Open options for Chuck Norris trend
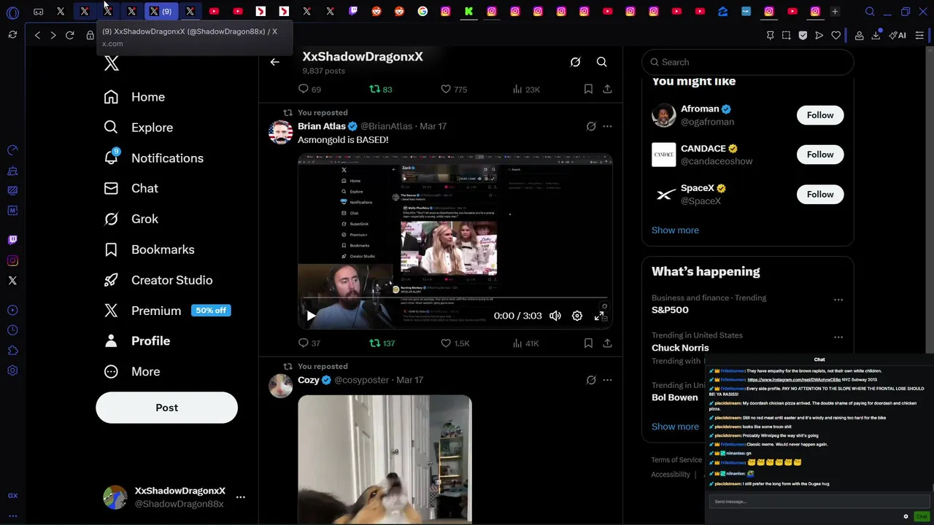The height and width of the screenshot is (525, 934). point(838,338)
